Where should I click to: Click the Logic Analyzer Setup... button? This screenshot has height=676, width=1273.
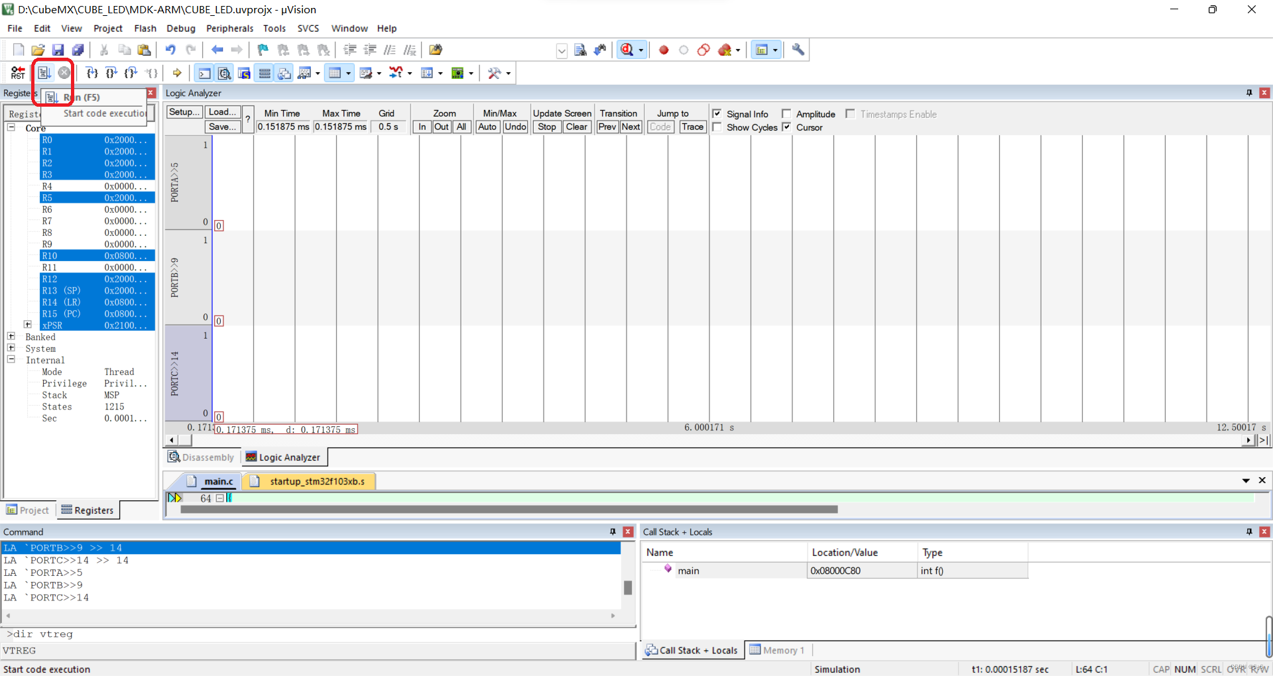point(184,112)
